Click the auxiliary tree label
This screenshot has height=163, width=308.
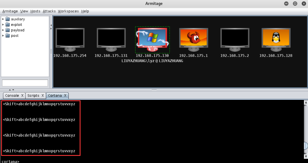pyautogui.click(x=18, y=19)
